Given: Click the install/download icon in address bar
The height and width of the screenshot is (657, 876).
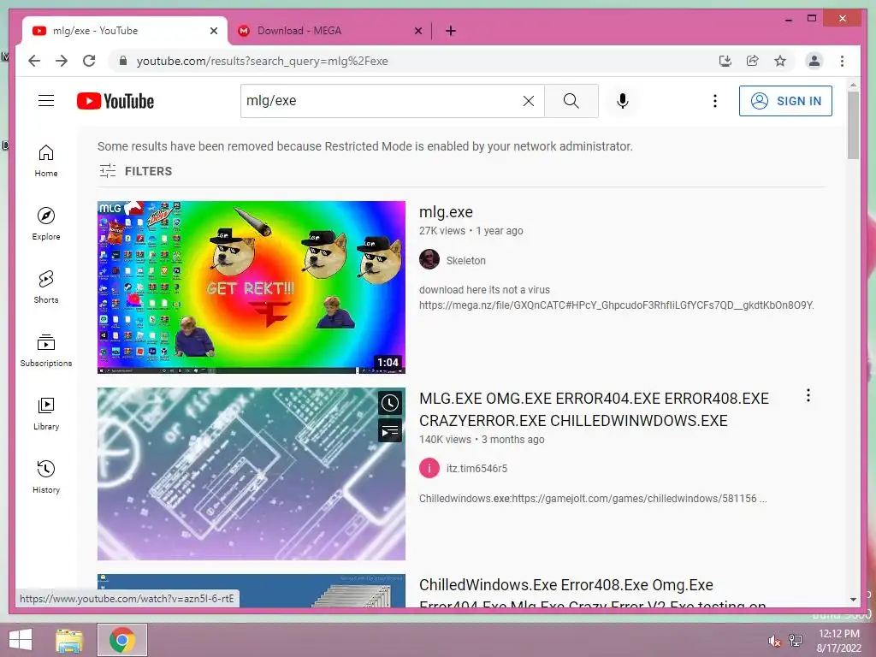Looking at the screenshot, I should click(x=725, y=61).
